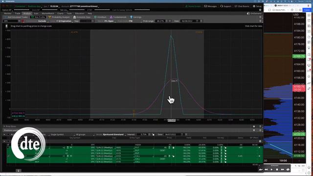
Task: Open positions table settings gear
Action: tap(260, 141)
